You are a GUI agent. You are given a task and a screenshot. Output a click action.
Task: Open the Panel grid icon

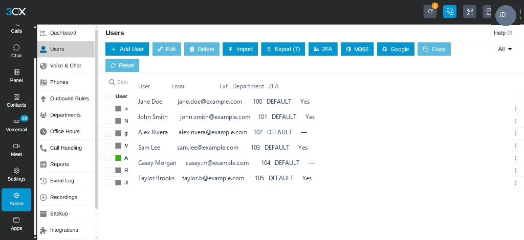[16, 76]
